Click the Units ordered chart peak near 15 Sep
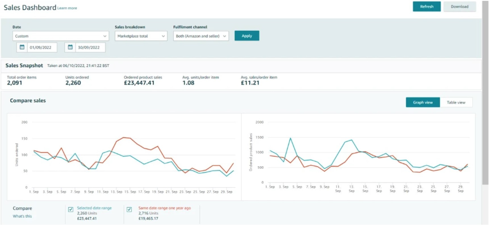This screenshot has width=489, height=231. pos(123,137)
